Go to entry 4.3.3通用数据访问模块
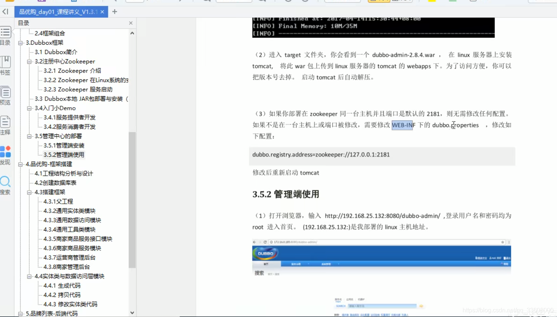 [72, 220]
